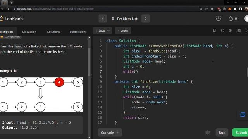Open the Java language dropdown
This screenshot has height=139, width=248.
(x=102, y=31)
